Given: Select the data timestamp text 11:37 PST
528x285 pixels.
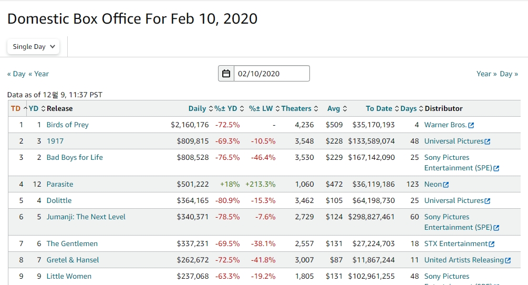Looking at the screenshot, I should 86,95.
